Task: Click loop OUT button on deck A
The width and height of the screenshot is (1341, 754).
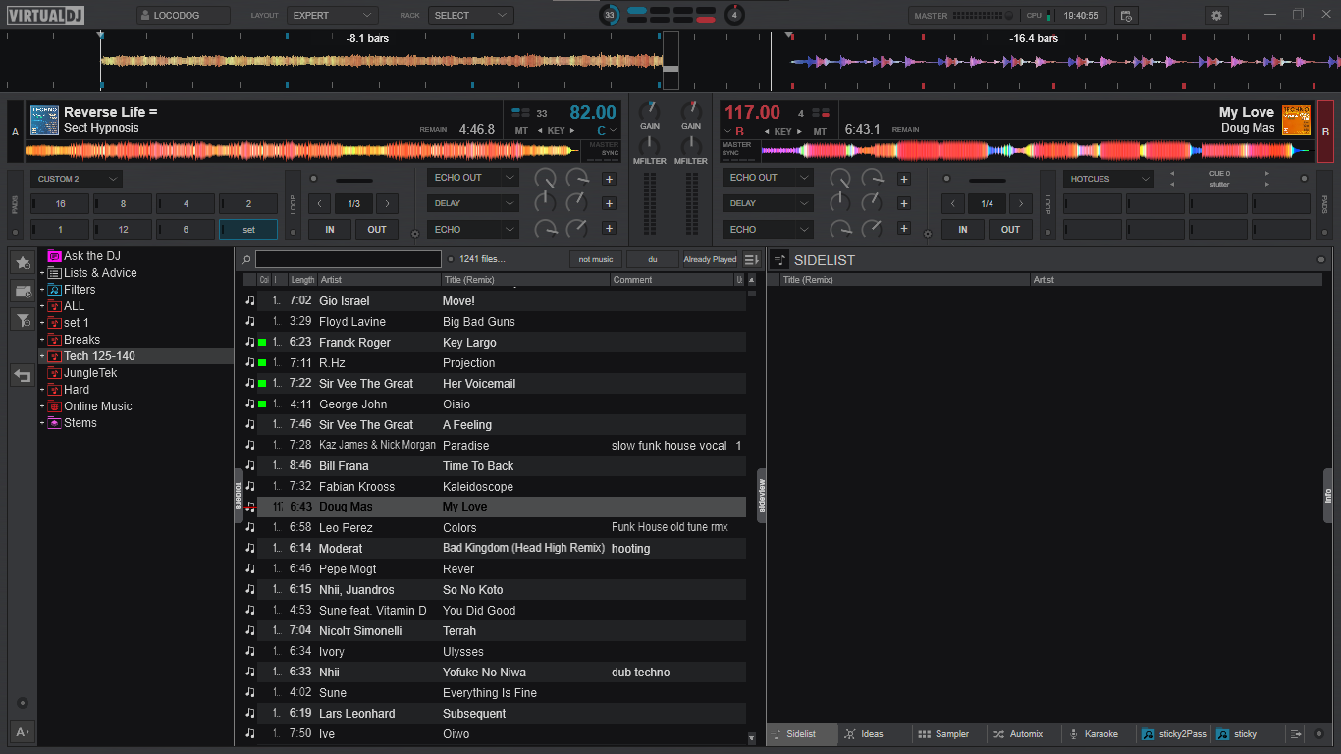Action: point(377,229)
